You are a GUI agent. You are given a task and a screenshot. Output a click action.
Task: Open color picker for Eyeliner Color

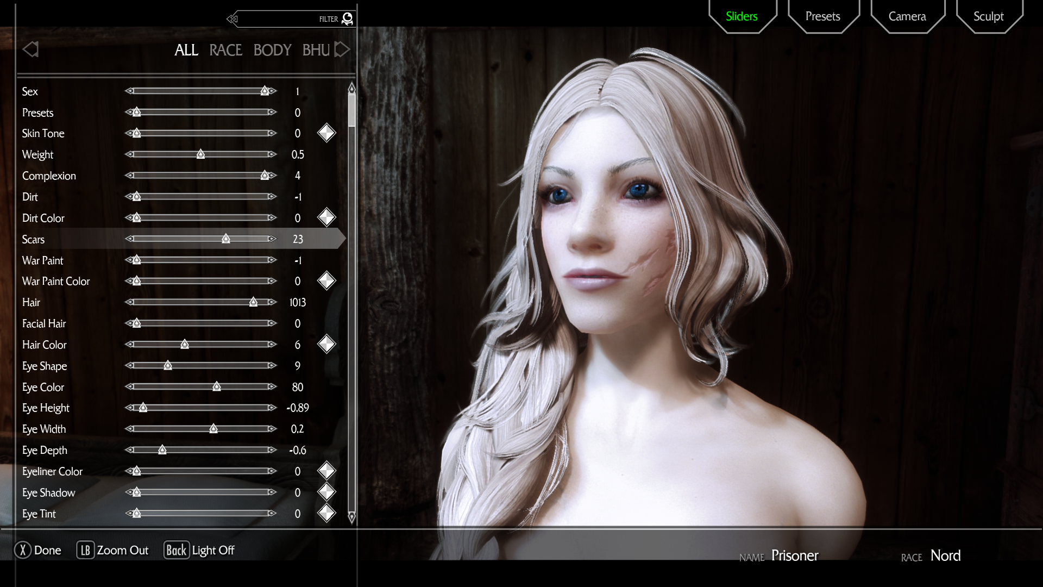(326, 471)
